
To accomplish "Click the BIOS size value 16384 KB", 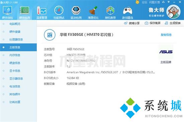I will tap(73, 78).
